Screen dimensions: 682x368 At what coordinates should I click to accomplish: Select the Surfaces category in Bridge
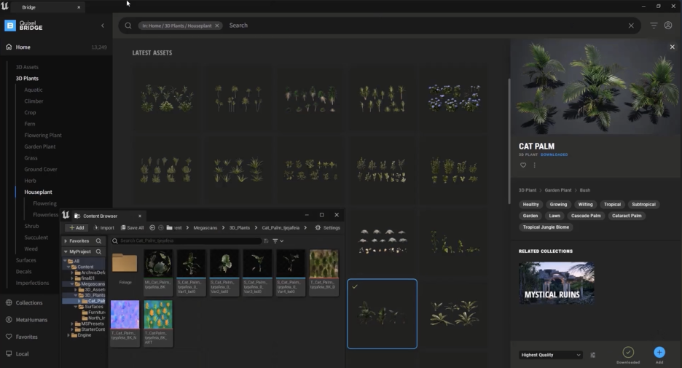pyautogui.click(x=26, y=260)
